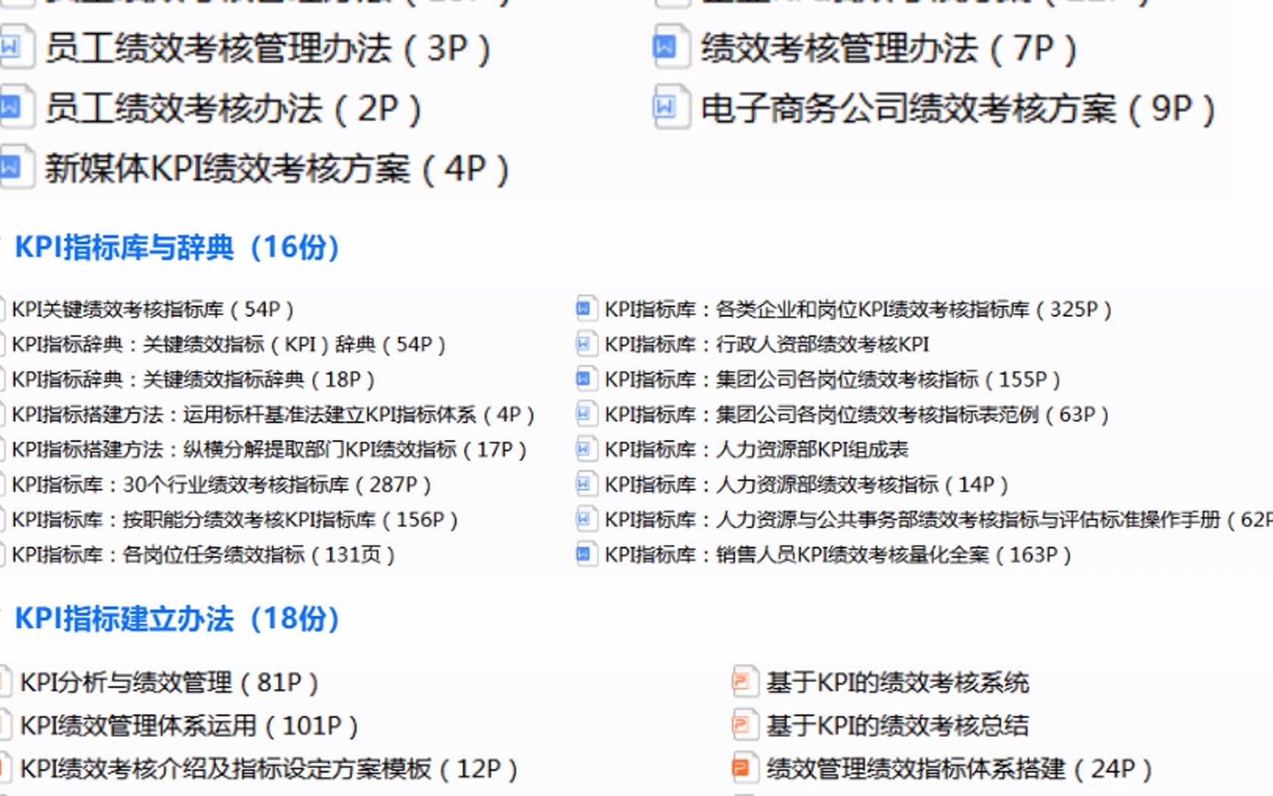Open 基于KPI的绩效考核系统
Screen dimensions: 1273x796
click(x=897, y=682)
